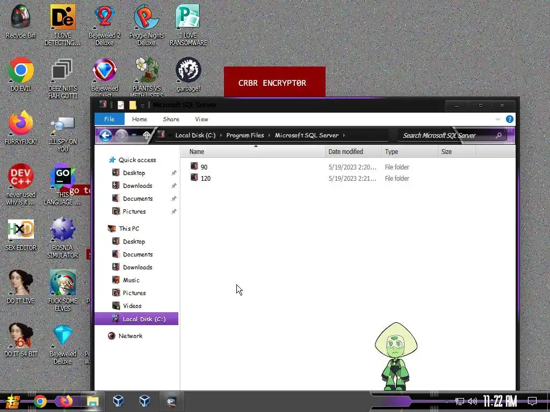This screenshot has height=412, width=550.
Task: Open the 'DO IT 64 BIT' icon
Action: 21,340
